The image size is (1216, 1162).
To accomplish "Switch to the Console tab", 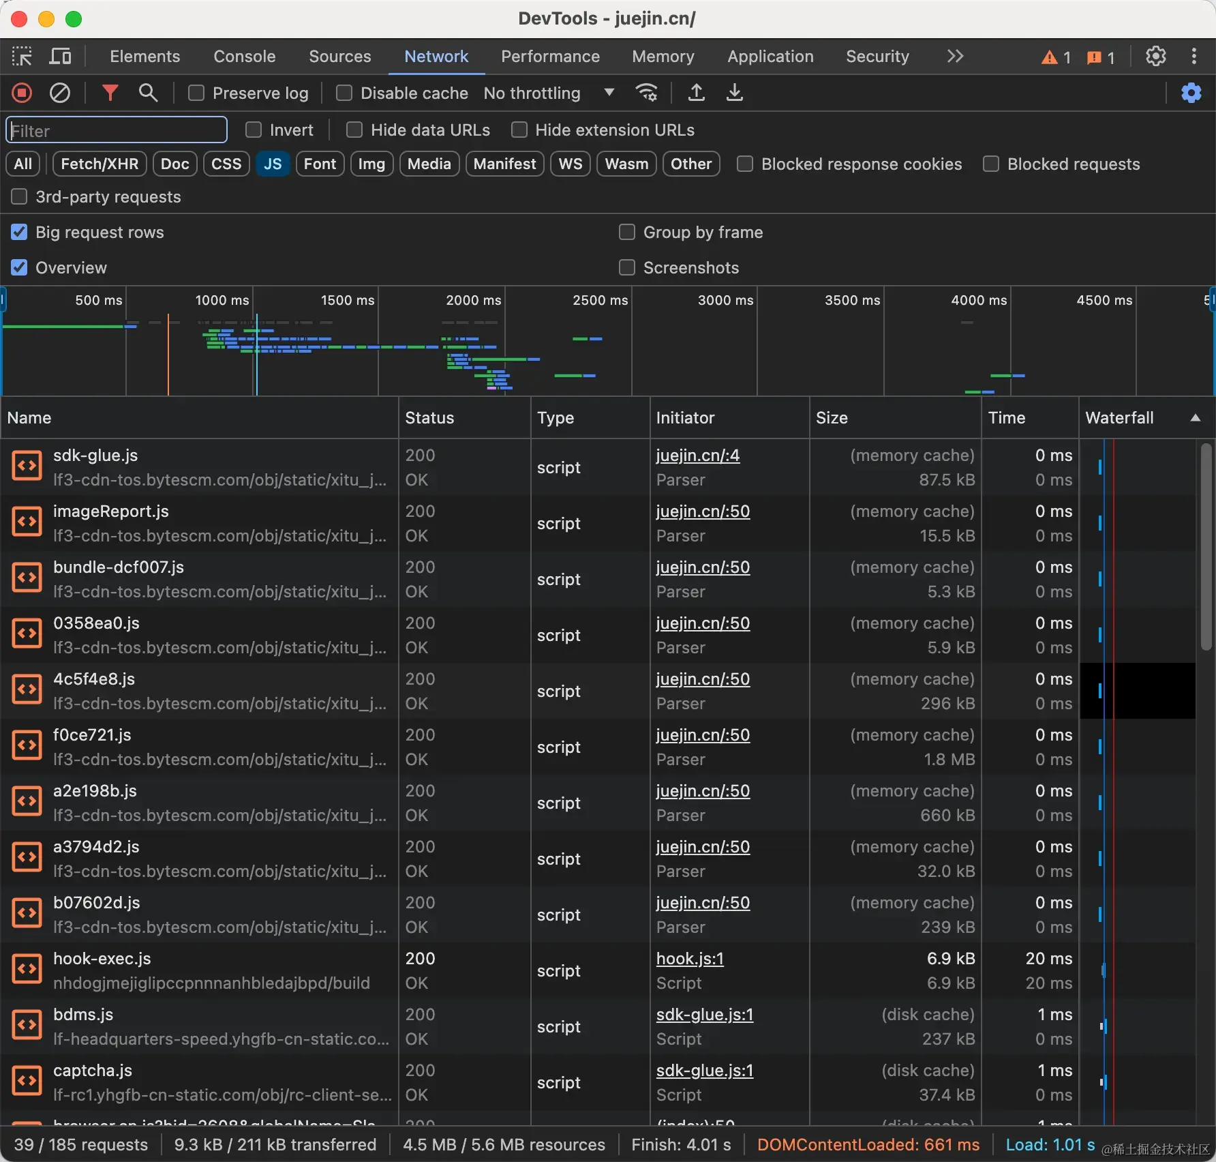I will tap(244, 57).
